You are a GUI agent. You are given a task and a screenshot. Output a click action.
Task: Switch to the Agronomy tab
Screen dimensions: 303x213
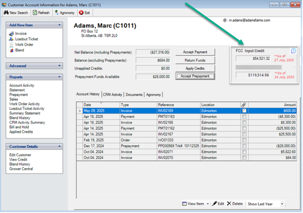click(153, 95)
